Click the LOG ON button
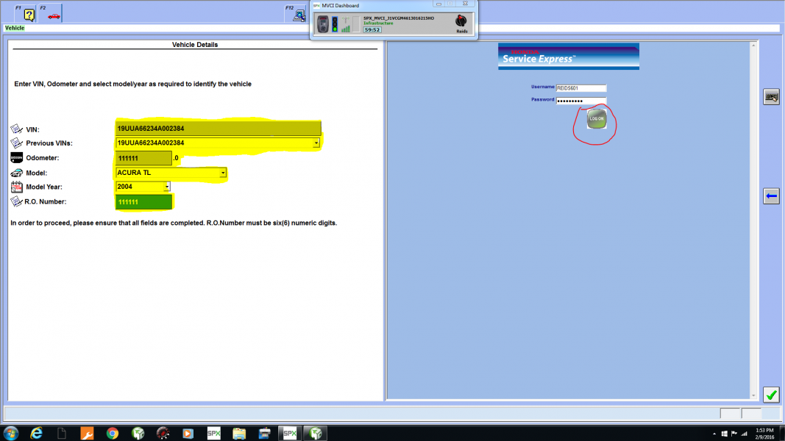The image size is (785, 441). (x=596, y=119)
